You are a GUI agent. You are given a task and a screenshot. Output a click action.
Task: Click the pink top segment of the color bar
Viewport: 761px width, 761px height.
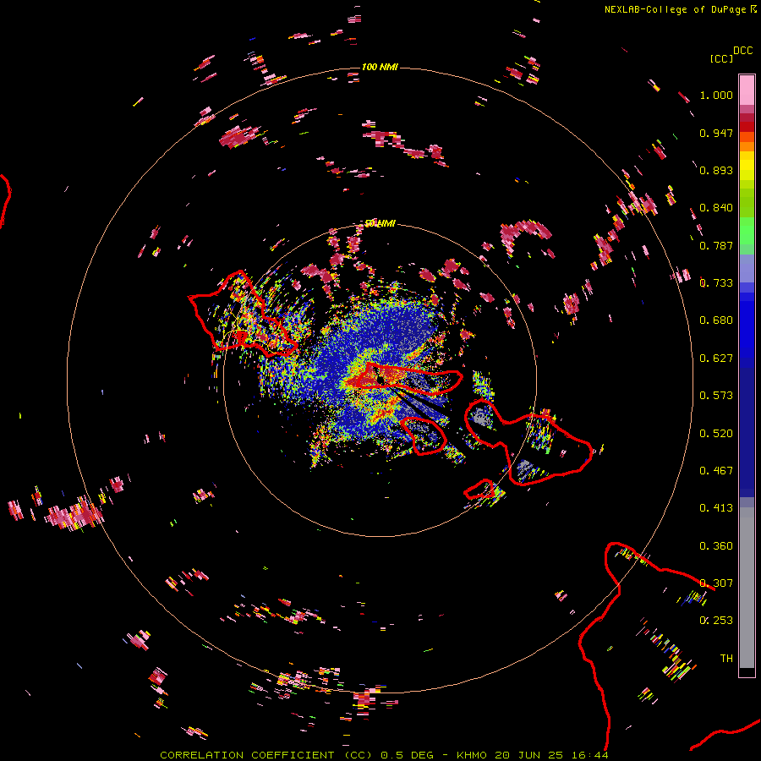point(747,90)
